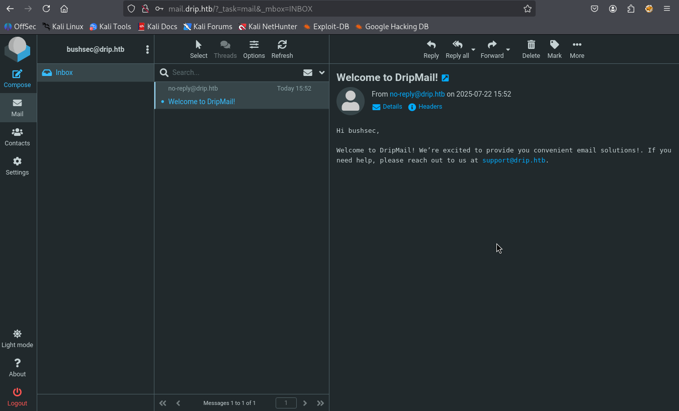Click the insecure connection lock icon

(145, 9)
